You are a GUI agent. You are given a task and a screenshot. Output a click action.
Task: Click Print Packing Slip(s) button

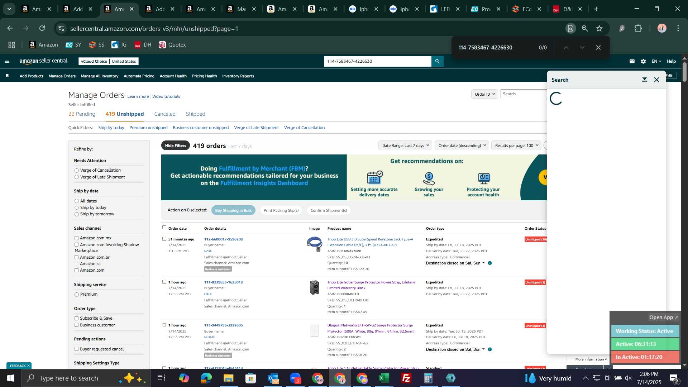click(281, 210)
